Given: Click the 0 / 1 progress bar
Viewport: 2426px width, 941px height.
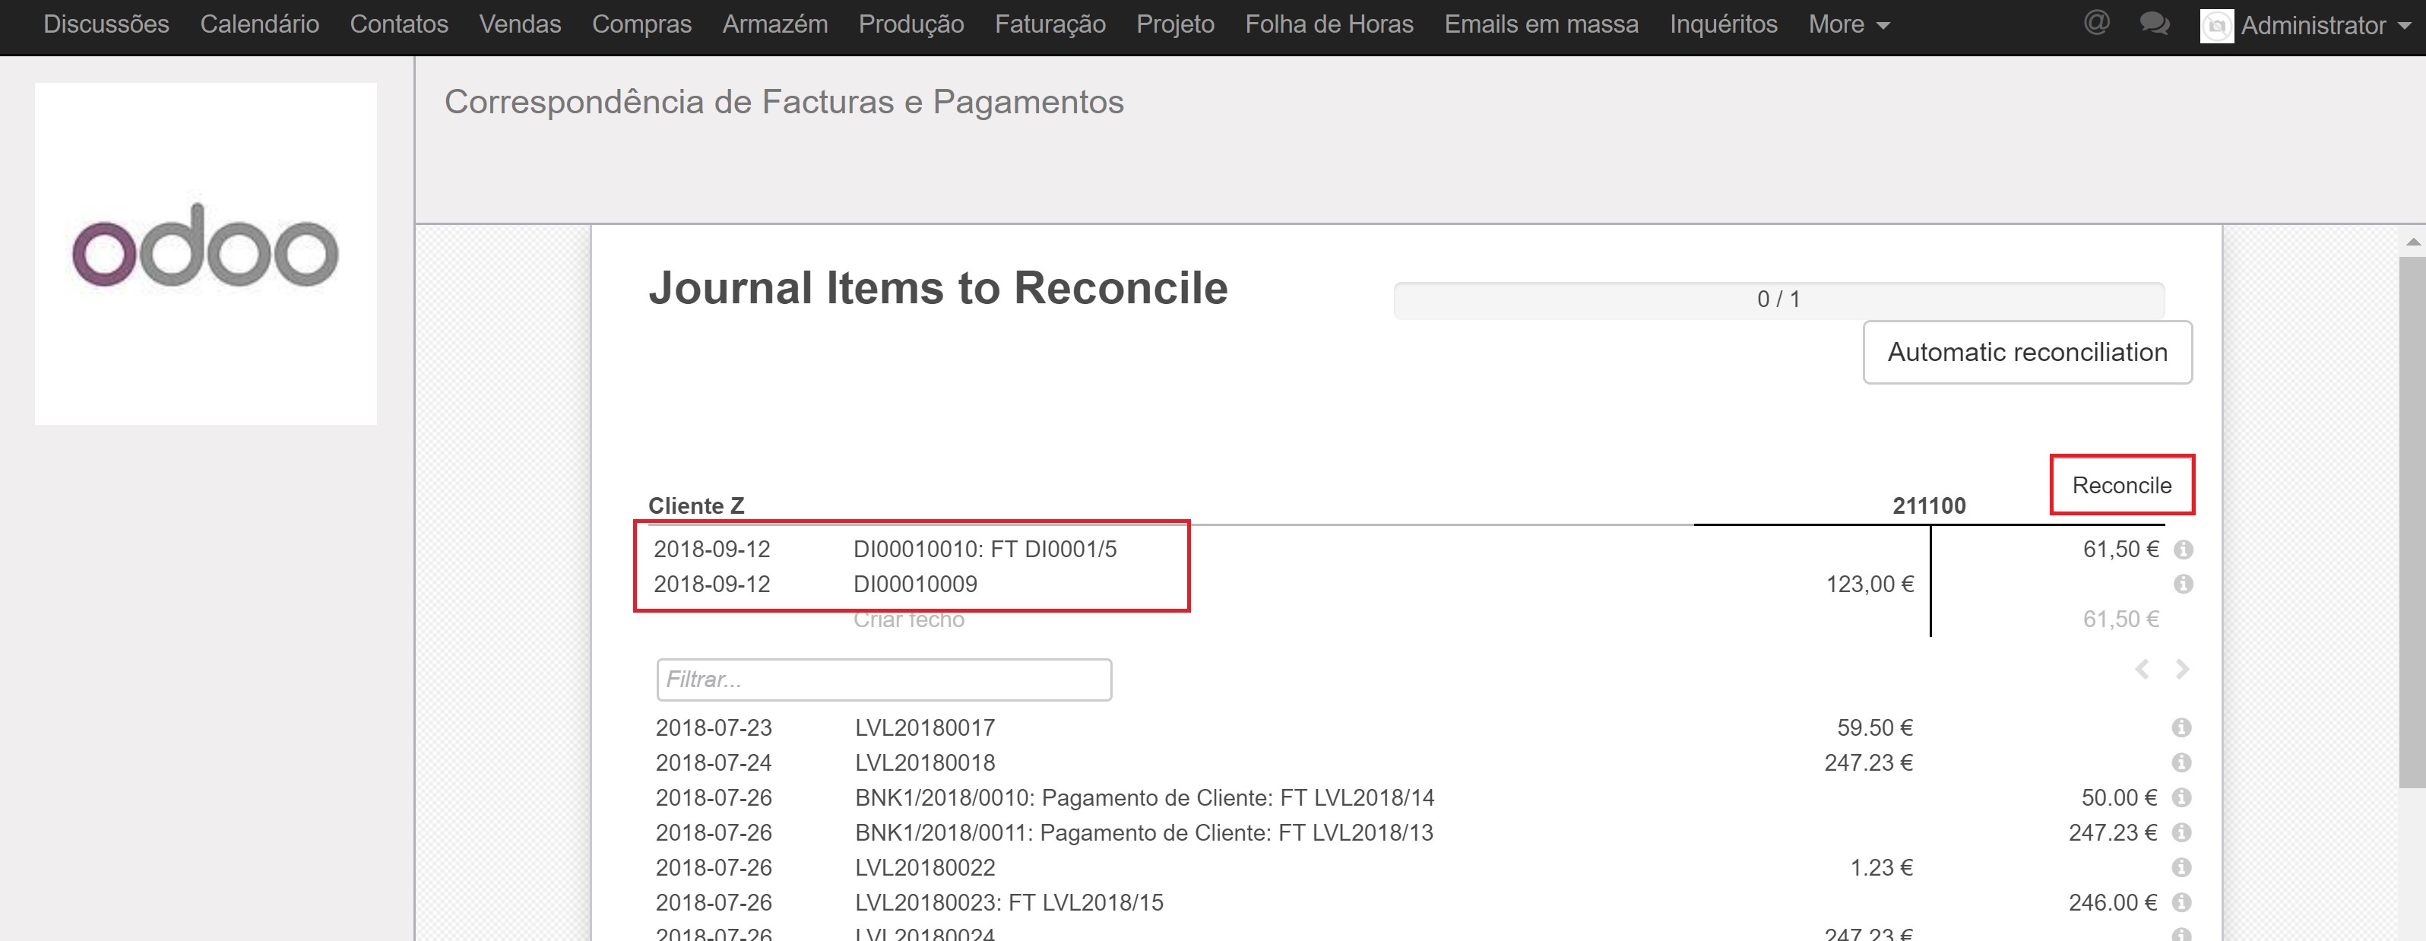Looking at the screenshot, I should 1778,299.
